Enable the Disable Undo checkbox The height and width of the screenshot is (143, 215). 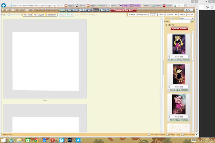[x=167, y=135]
